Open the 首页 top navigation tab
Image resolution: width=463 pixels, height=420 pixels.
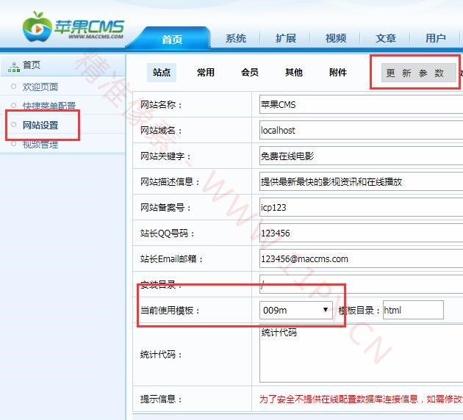click(x=172, y=40)
